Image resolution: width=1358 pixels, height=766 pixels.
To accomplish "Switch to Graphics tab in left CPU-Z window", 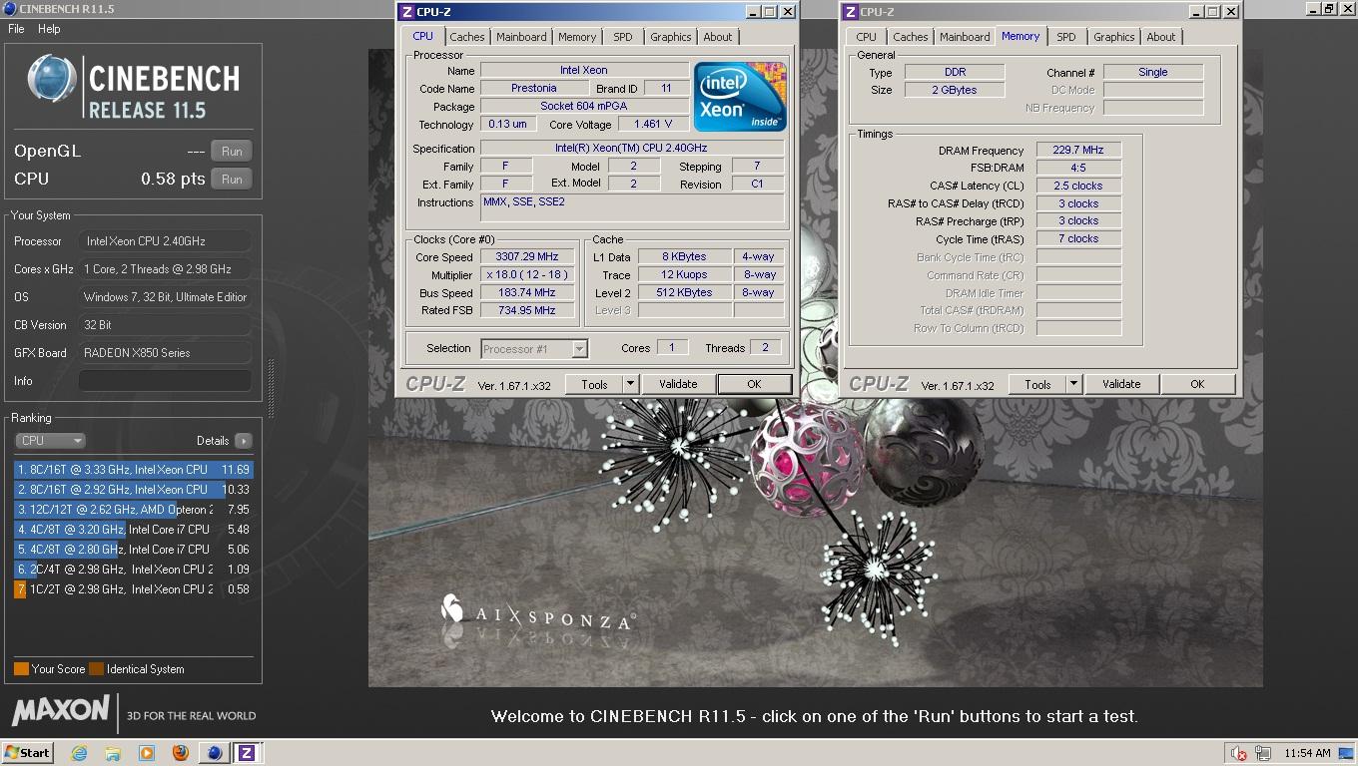I will [670, 37].
